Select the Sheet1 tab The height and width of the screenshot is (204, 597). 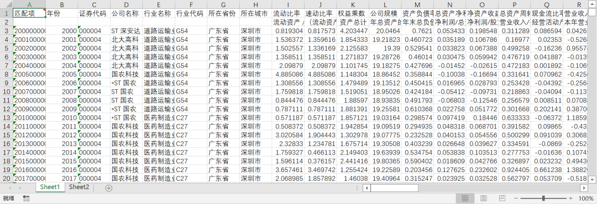(50, 187)
